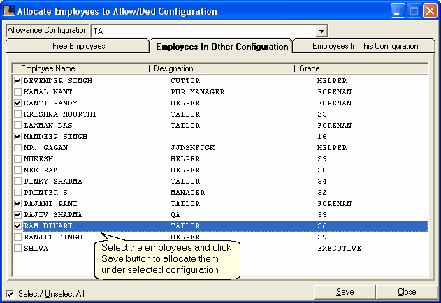The width and height of the screenshot is (441, 303).
Task: Click the SHIVA employee name
Action: click(x=36, y=248)
